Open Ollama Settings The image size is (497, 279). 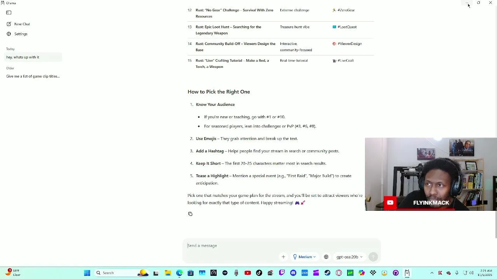(x=17, y=34)
